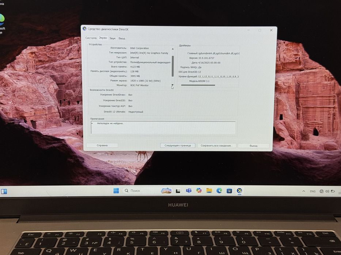Open the battery tray icon
The image size is (341, 255).
pyautogui.click(x=333, y=191)
